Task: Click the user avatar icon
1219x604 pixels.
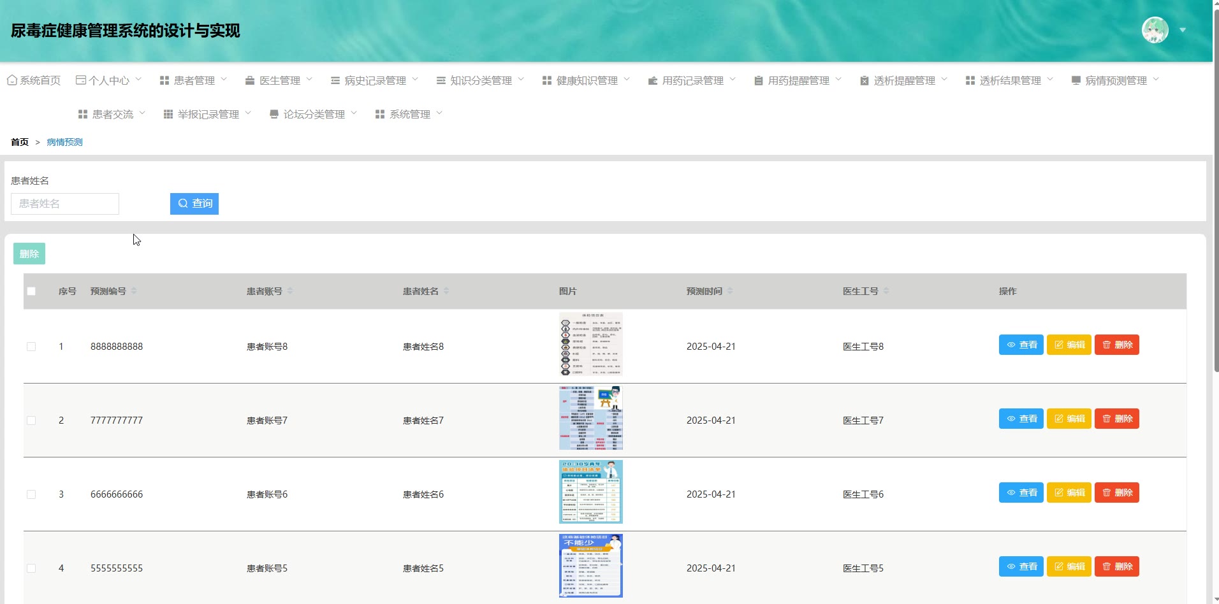Action: click(x=1155, y=30)
